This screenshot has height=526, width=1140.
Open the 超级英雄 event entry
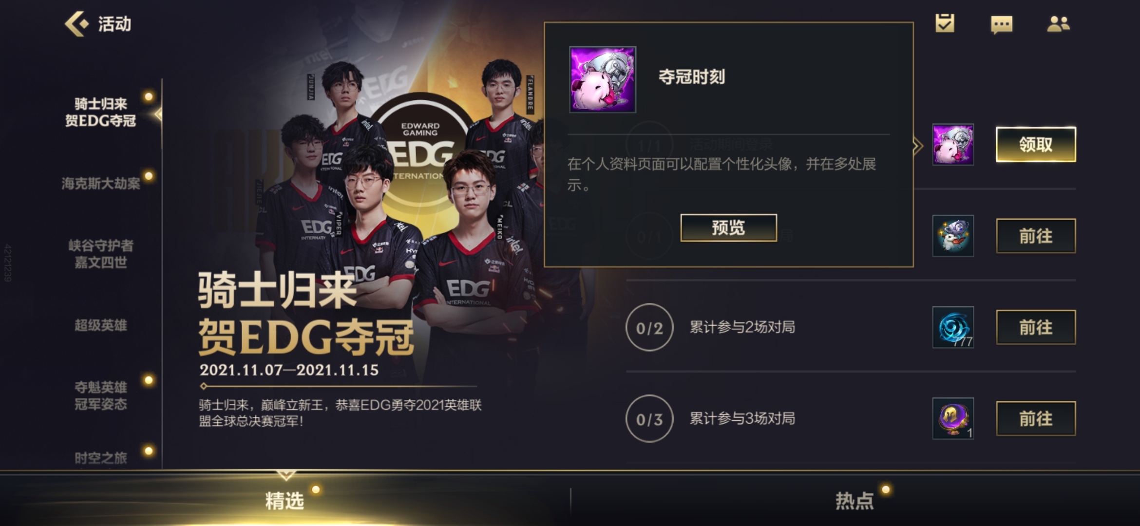click(101, 325)
